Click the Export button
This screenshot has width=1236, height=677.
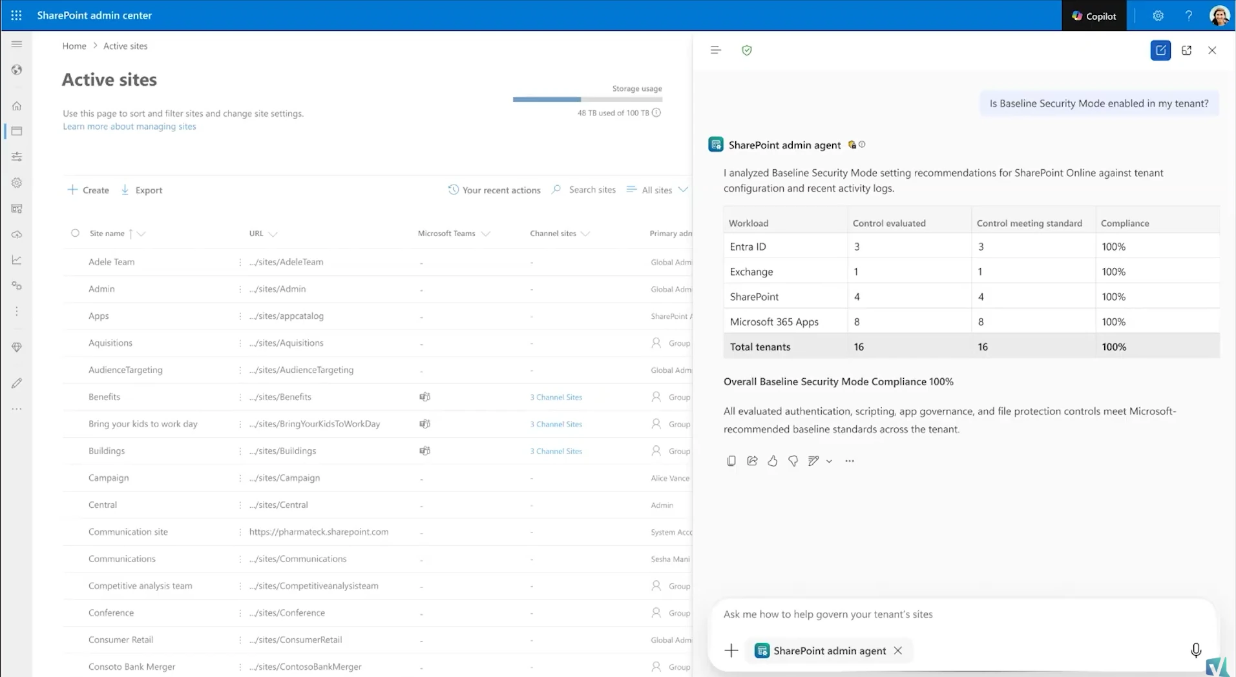pyautogui.click(x=141, y=190)
